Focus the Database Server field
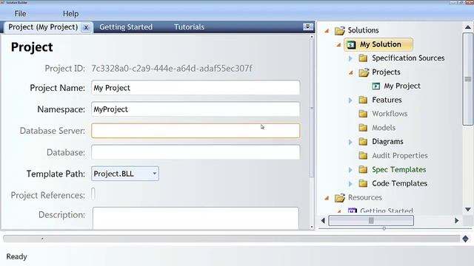 click(196, 131)
